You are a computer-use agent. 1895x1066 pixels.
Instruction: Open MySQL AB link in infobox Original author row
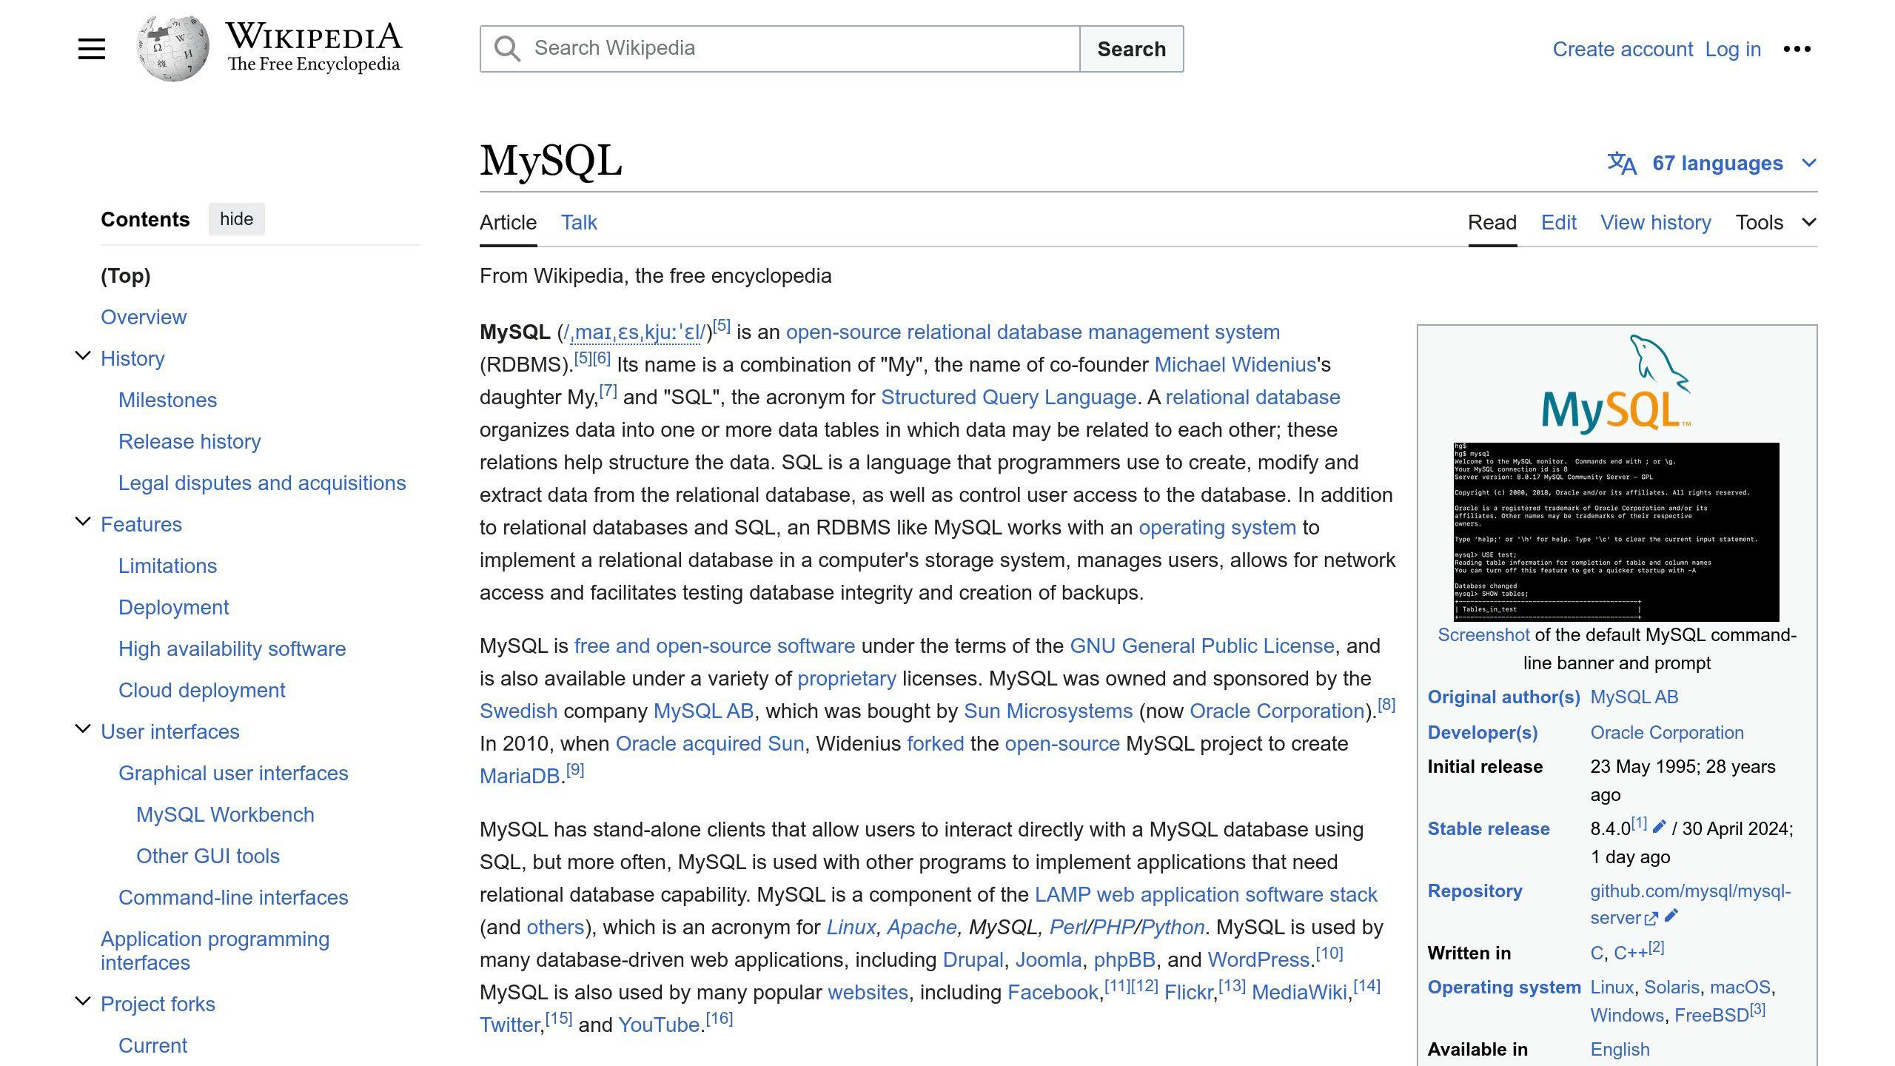(x=1634, y=697)
